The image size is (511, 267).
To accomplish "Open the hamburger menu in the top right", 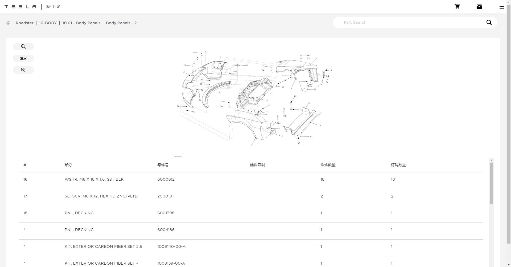I will [x=502, y=7].
